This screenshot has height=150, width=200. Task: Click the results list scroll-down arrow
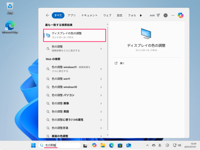[108, 135]
